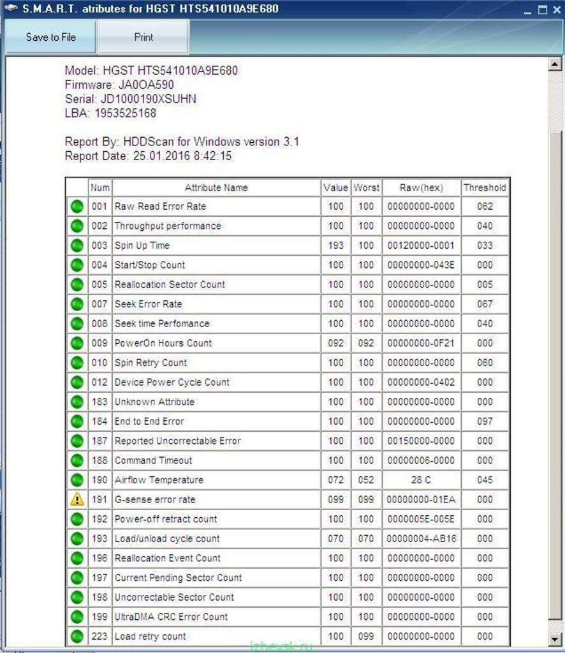
Task: Click the Num column header
Action: (100, 188)
